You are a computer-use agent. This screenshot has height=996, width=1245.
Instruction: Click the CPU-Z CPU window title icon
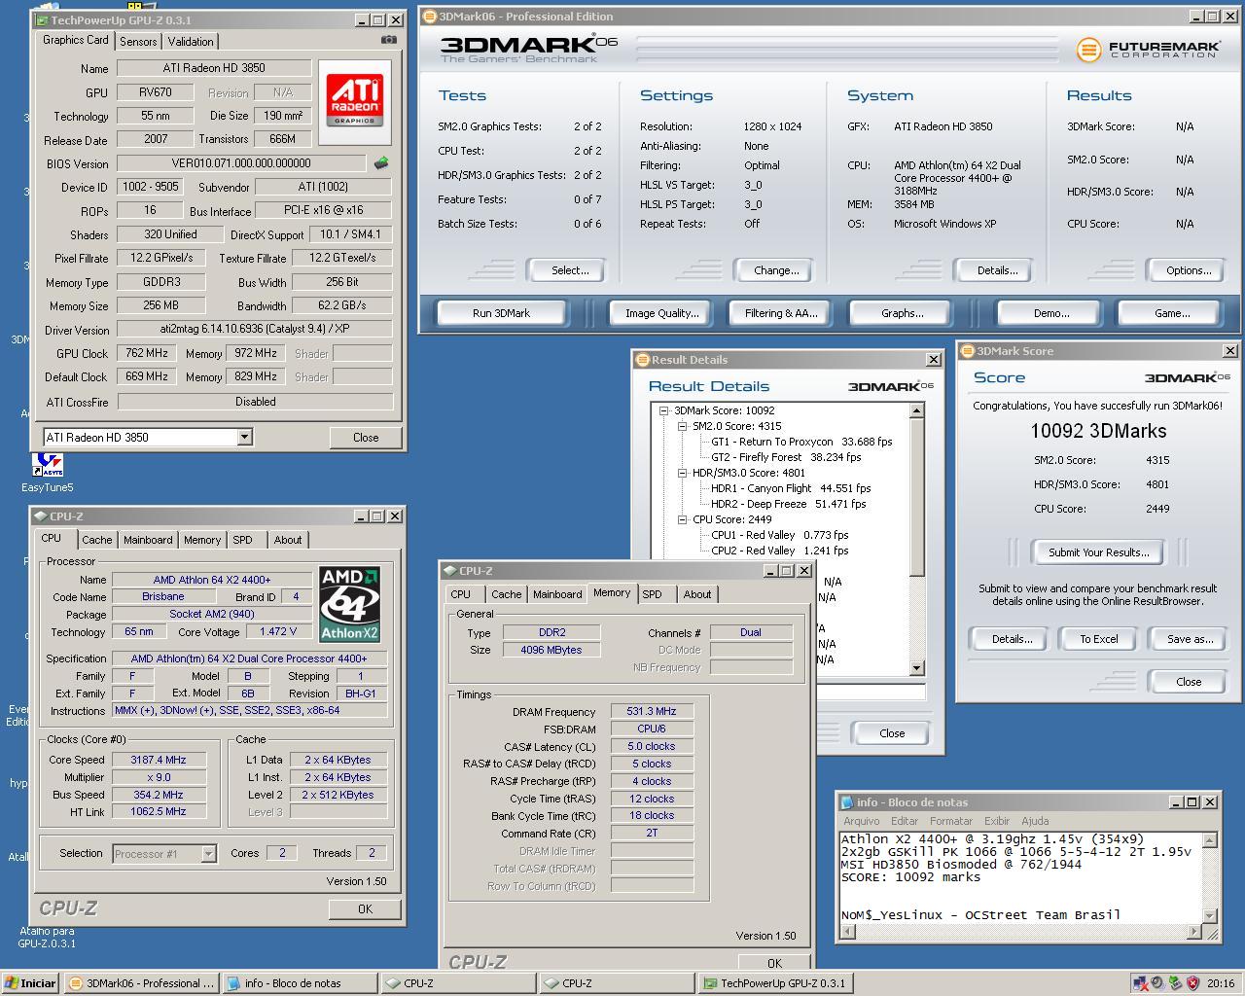pos(40,516)
